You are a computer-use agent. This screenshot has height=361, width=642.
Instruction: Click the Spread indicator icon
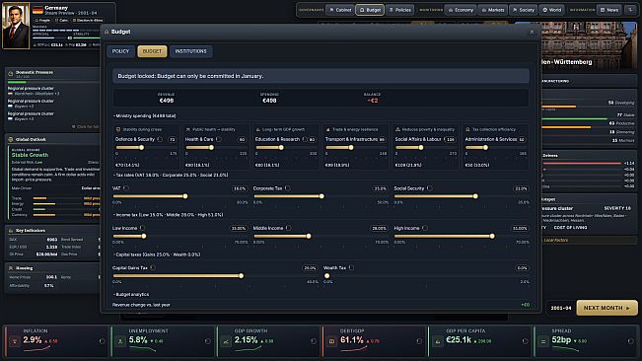tap(543, 341)
